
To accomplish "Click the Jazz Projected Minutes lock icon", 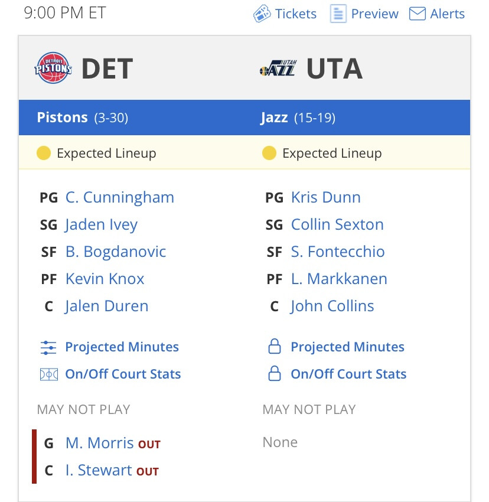I will tap(275, 347).
